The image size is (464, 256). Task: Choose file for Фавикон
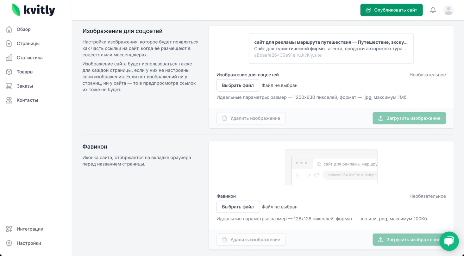point(238,207)
